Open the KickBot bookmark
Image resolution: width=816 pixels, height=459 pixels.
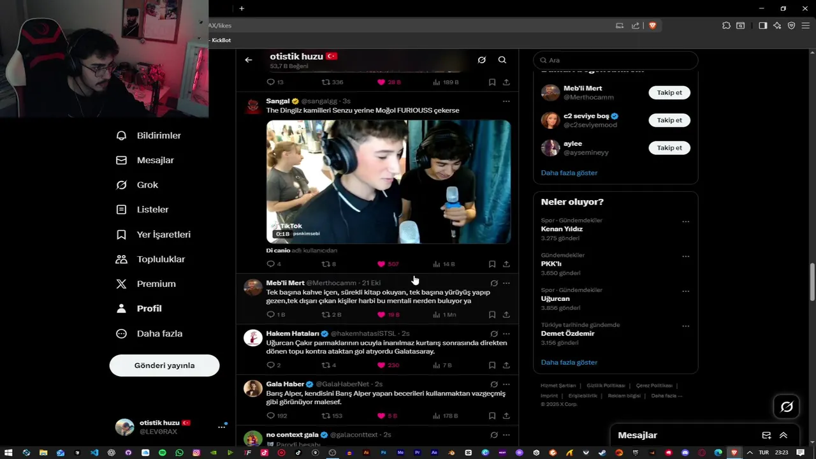pos(221,40)
